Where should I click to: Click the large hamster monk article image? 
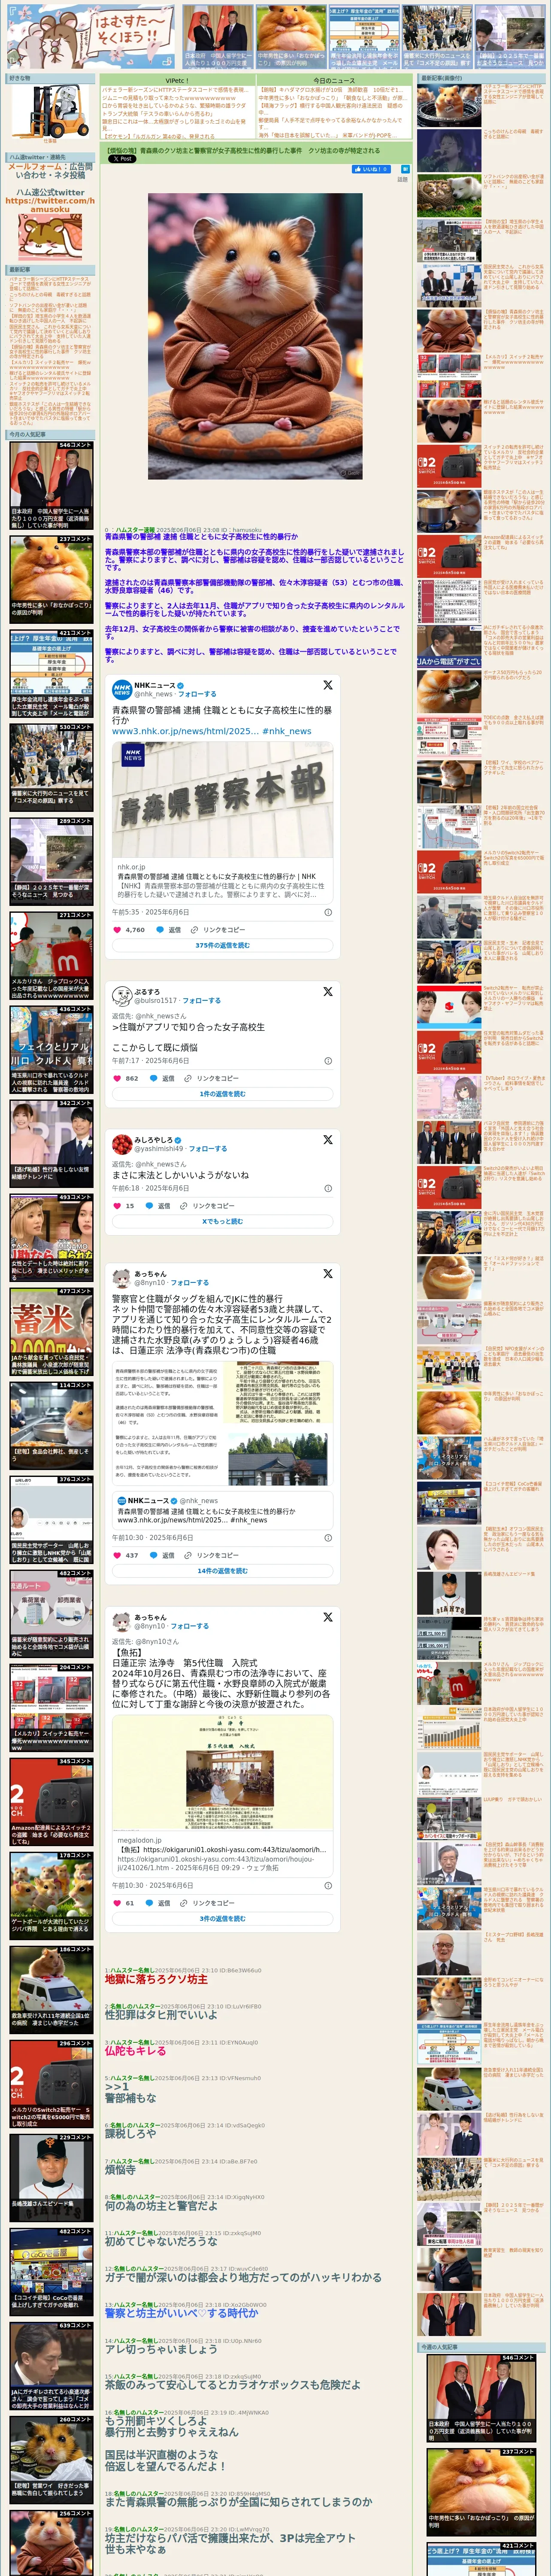[255, 336]
